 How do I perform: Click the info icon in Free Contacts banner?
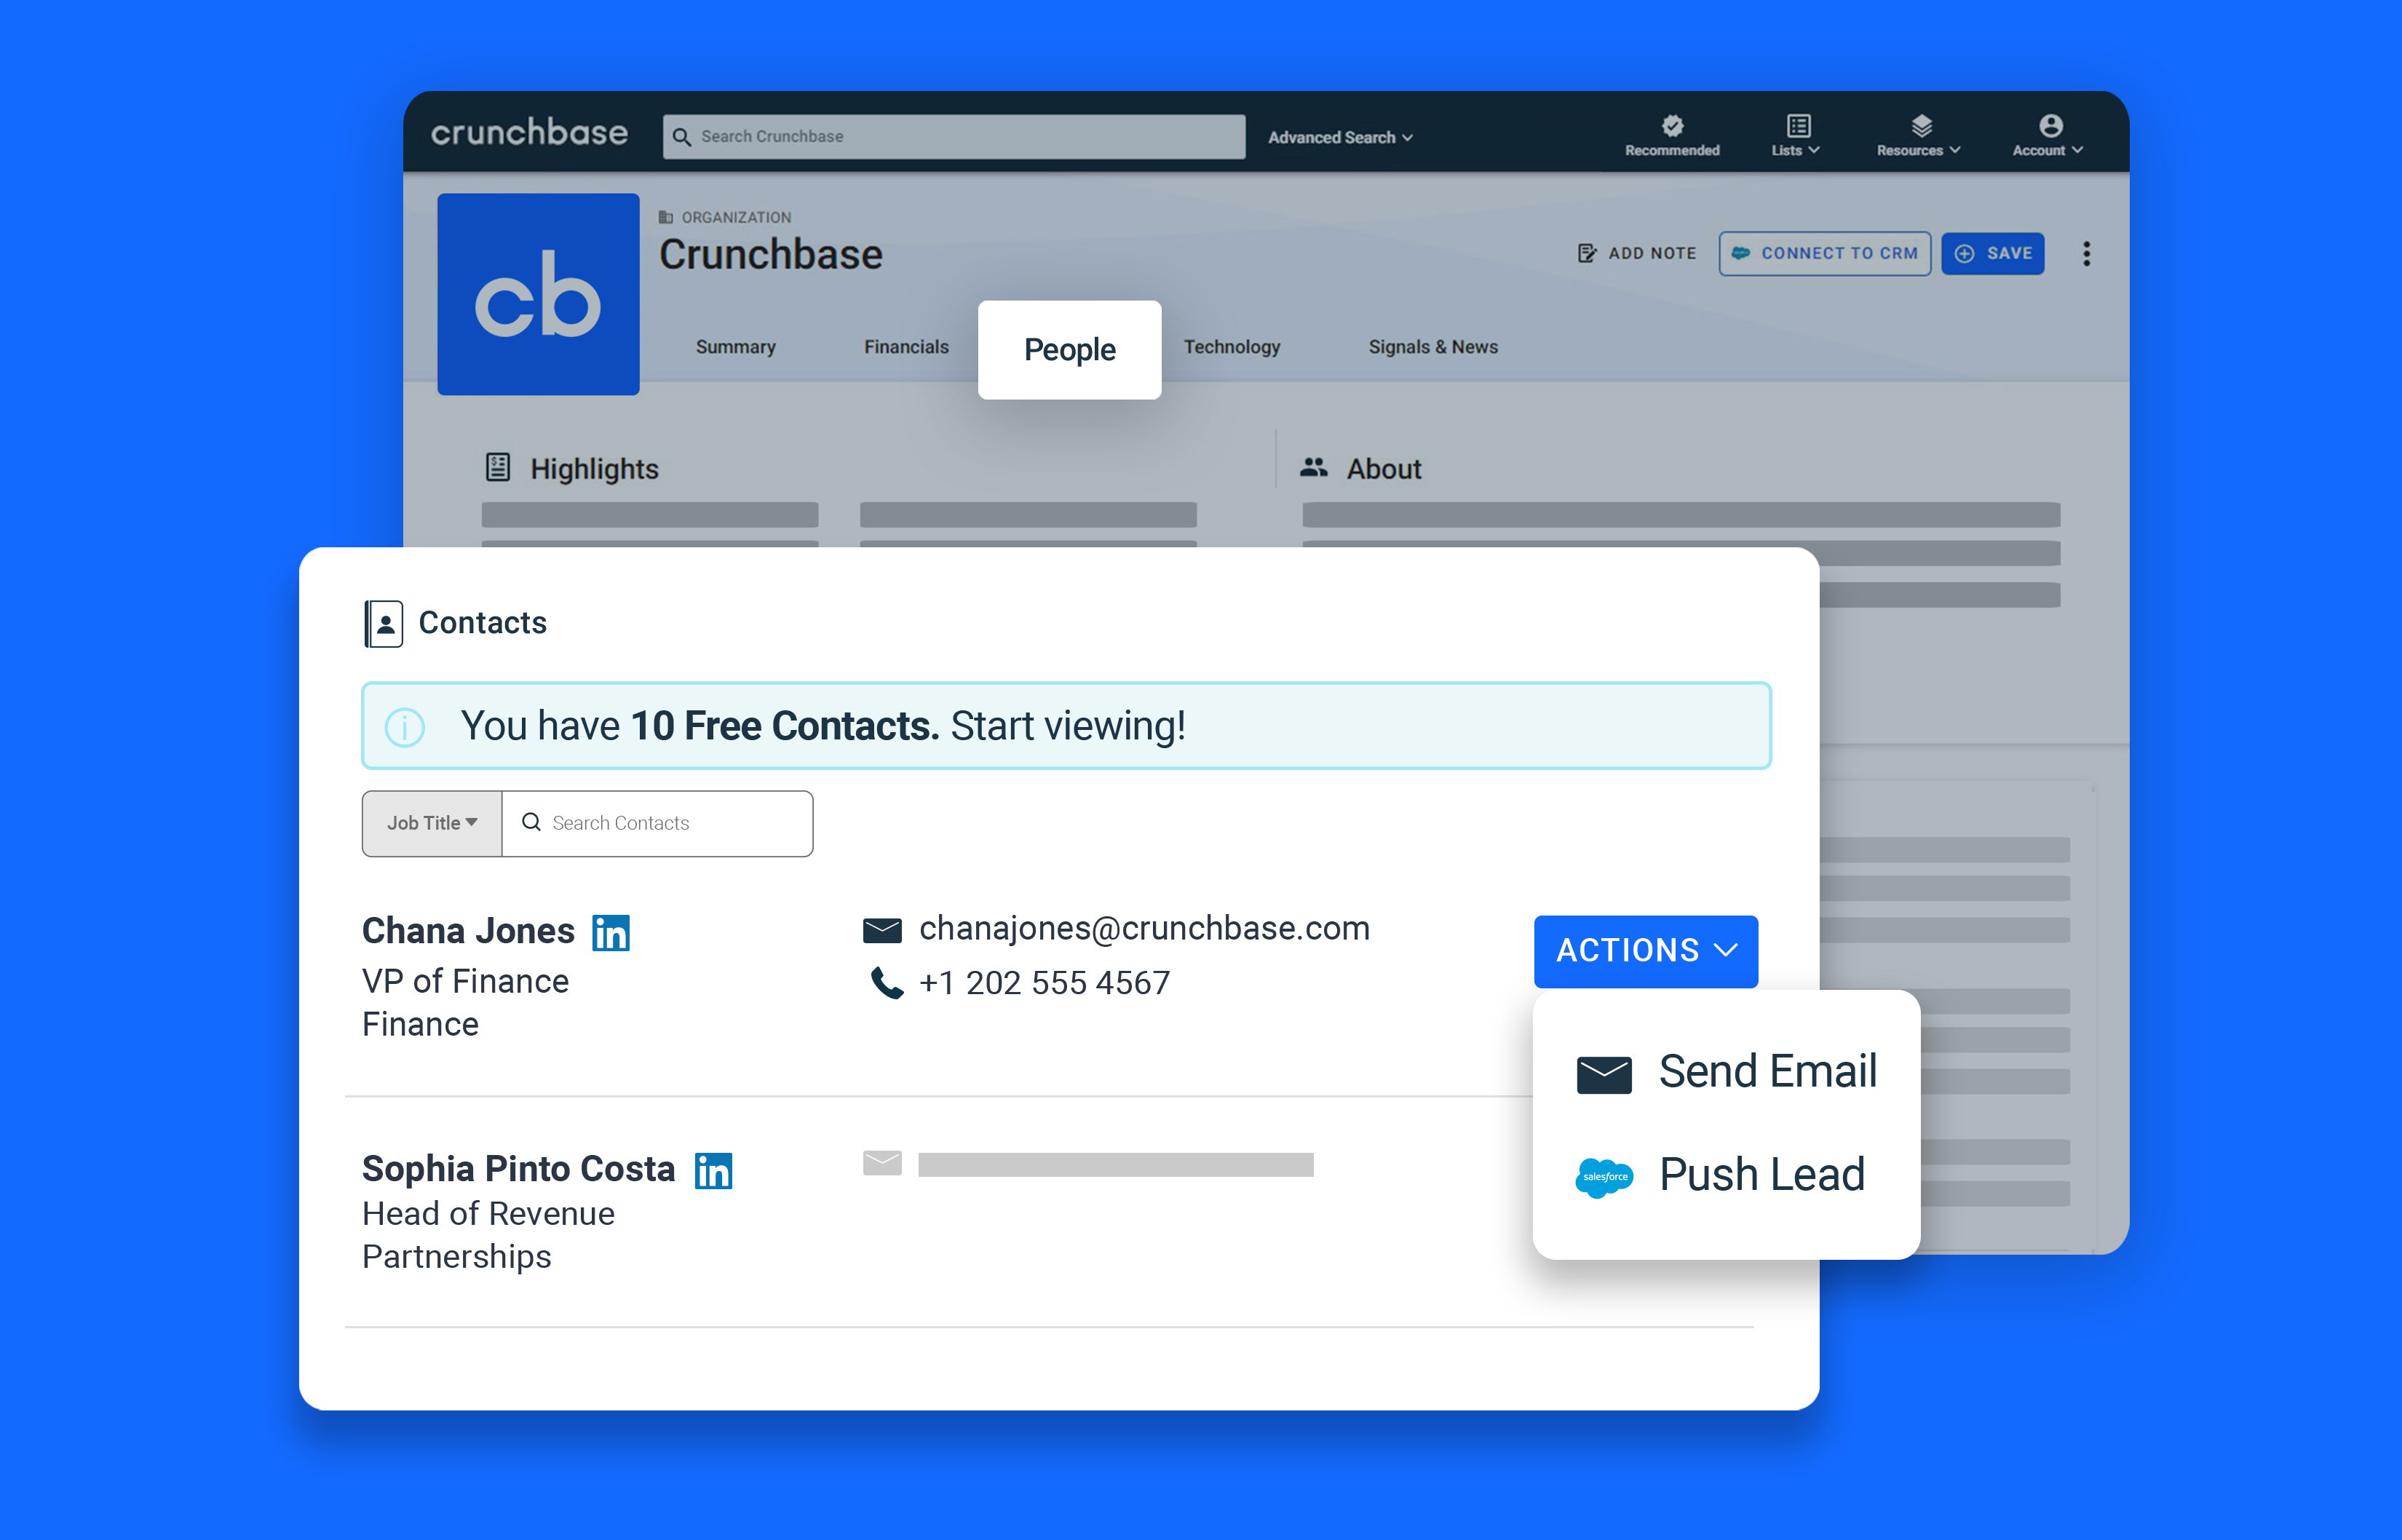coord(405,727)
